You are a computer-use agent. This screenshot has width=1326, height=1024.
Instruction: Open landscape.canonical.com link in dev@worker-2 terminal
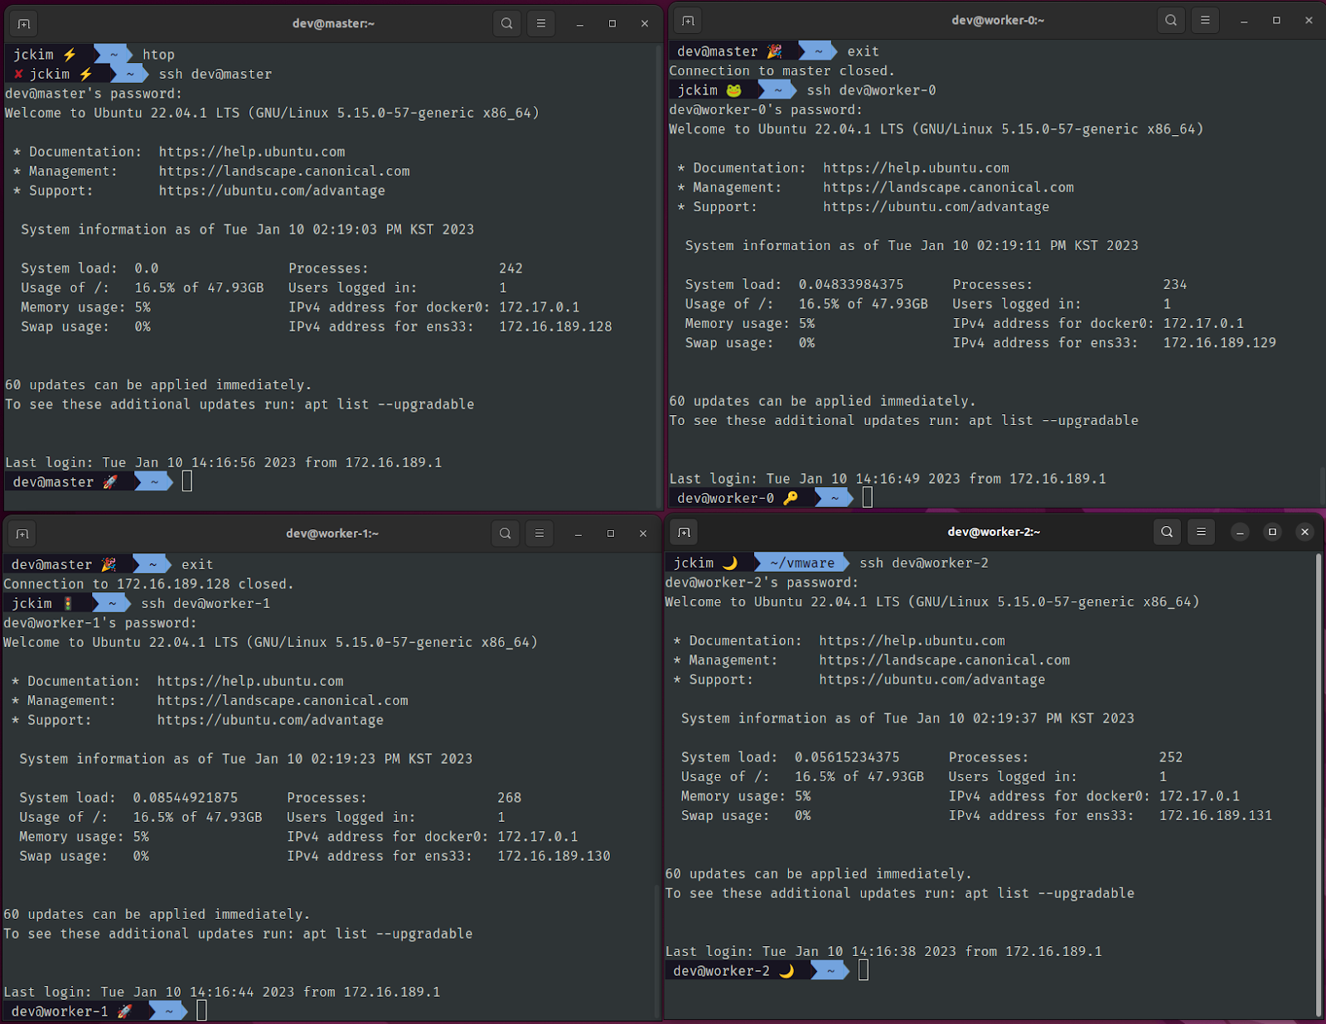click(x=944, y=660)
